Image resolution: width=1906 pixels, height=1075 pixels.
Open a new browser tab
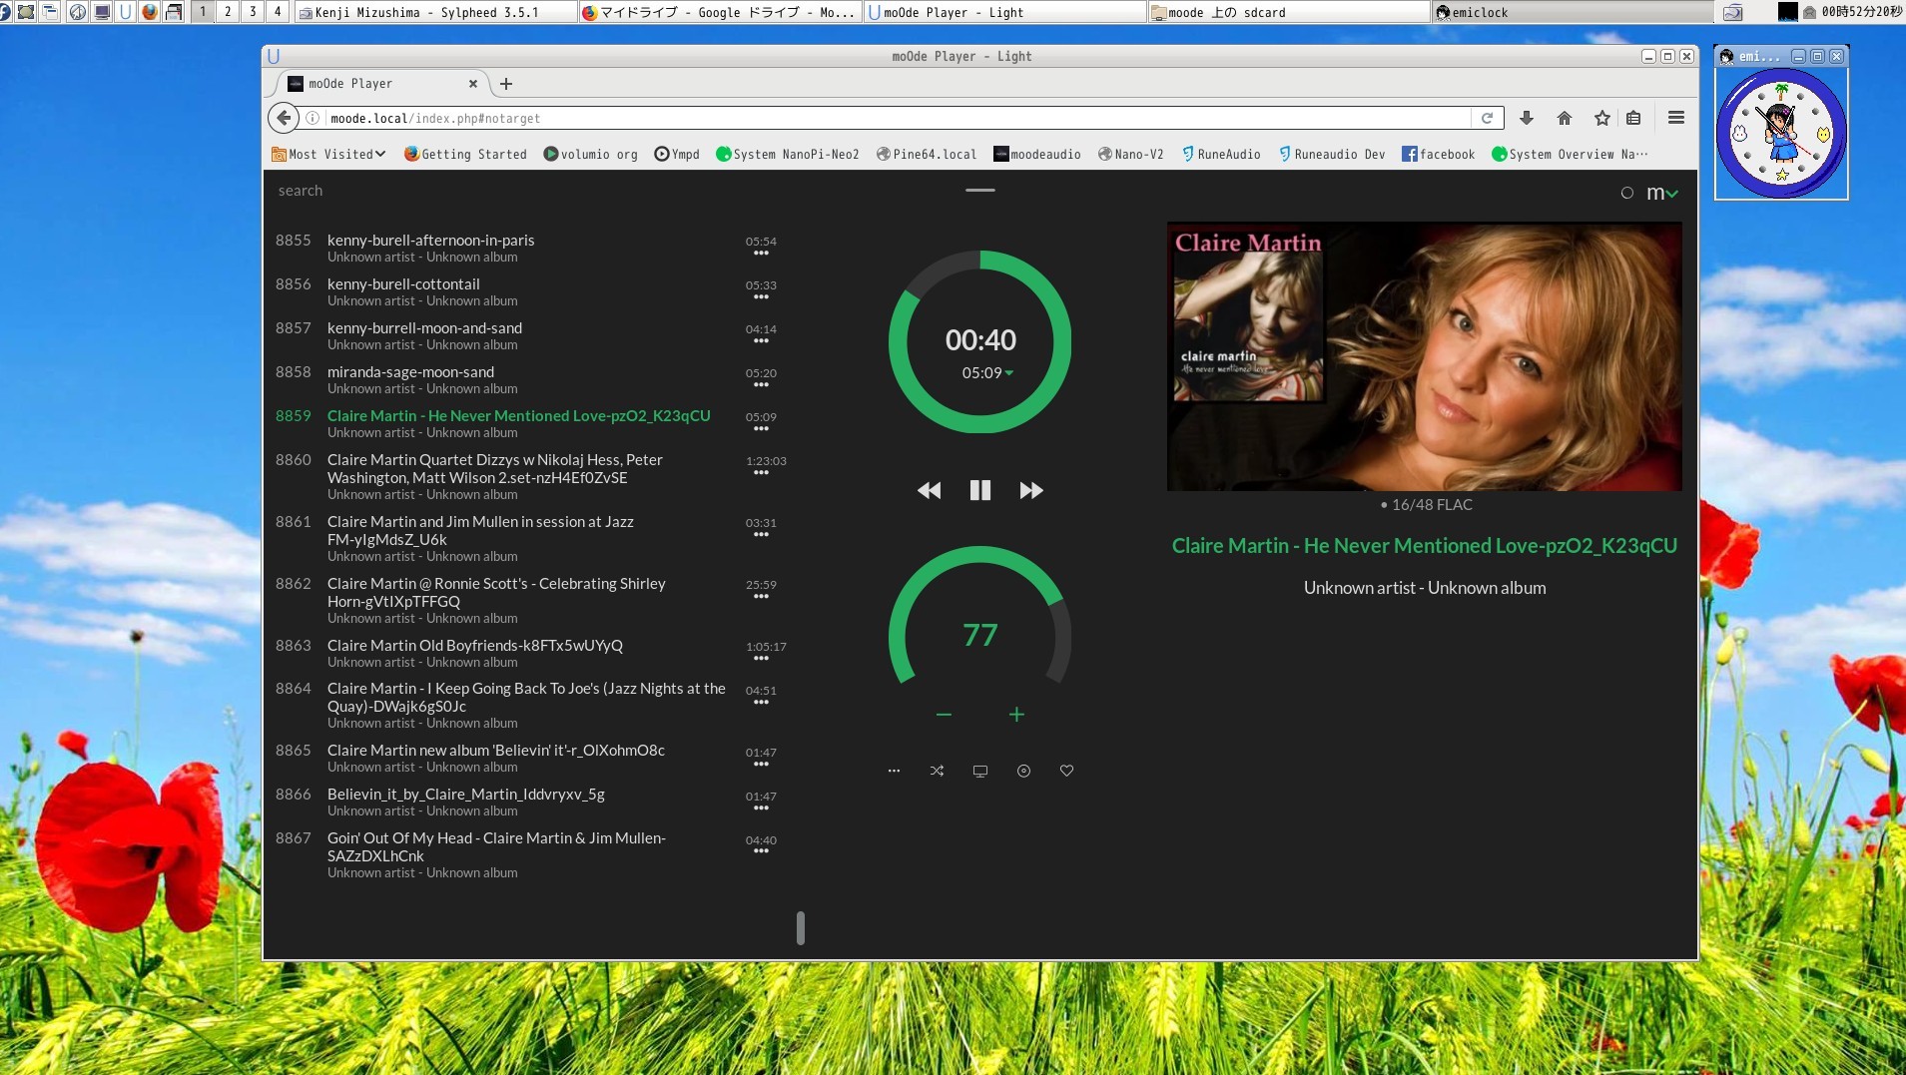tap(506, 84)
